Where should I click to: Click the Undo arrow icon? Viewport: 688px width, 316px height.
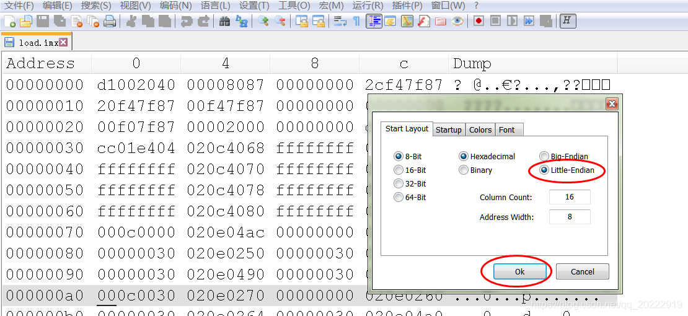[187, 21]
